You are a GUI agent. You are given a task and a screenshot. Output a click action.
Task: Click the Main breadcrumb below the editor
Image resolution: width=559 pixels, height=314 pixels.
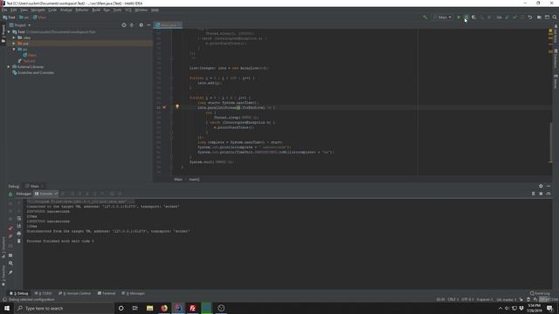click(178, 180)
